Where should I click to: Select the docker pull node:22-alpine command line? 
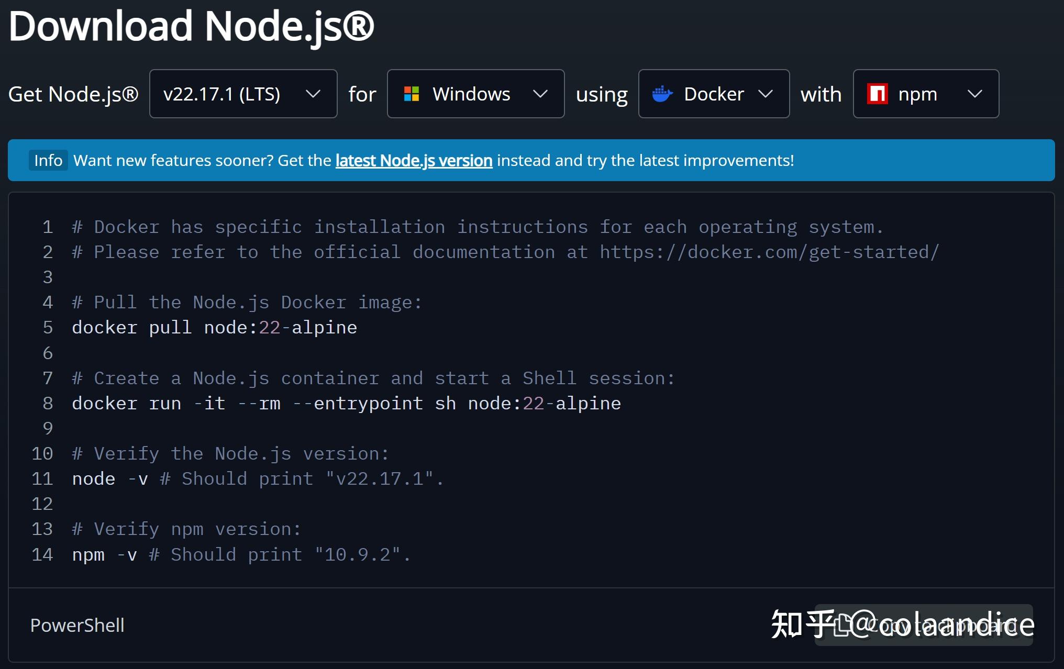pyautogui.click(x=214, y=327)
